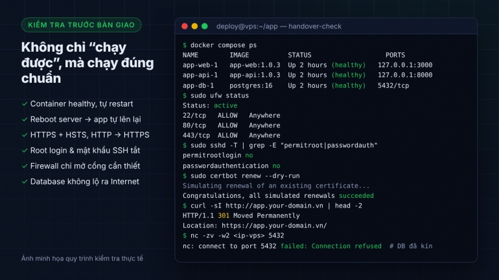
Task: Click '(healthy)' status in app-web-1 row
Action: click(x=349, y=65)
